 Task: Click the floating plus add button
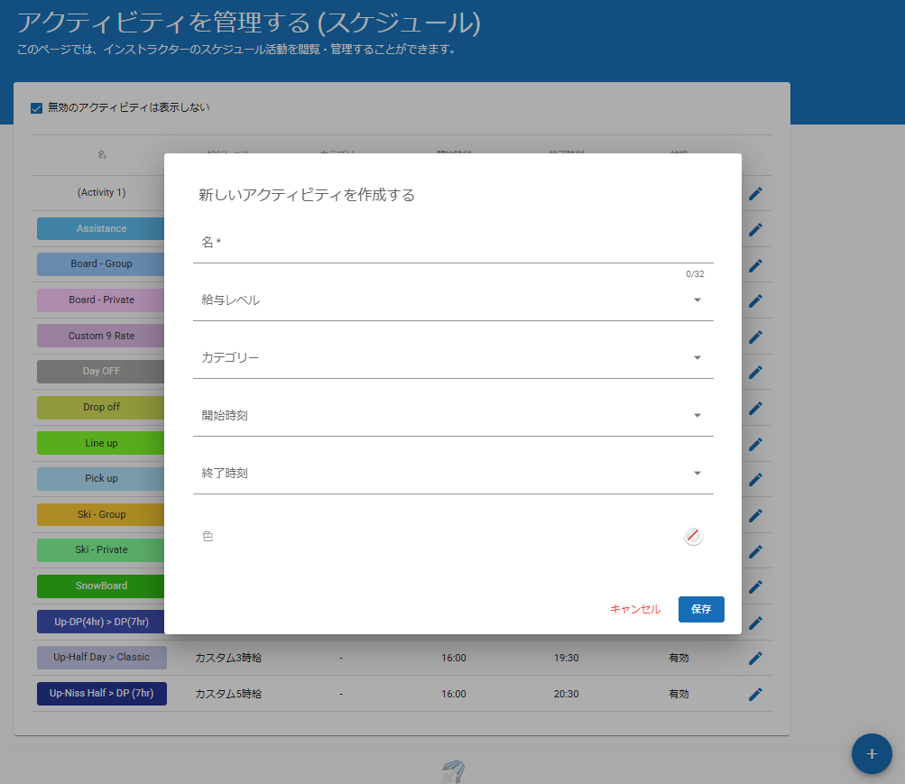pos(871,754)
